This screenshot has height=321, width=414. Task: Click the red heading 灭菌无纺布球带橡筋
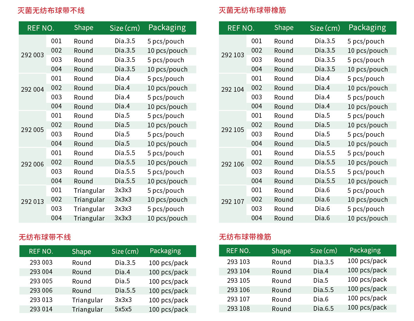click(x=252, y=11)
